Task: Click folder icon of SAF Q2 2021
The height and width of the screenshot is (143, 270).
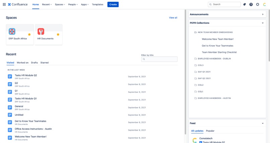Action: point(195,78)
